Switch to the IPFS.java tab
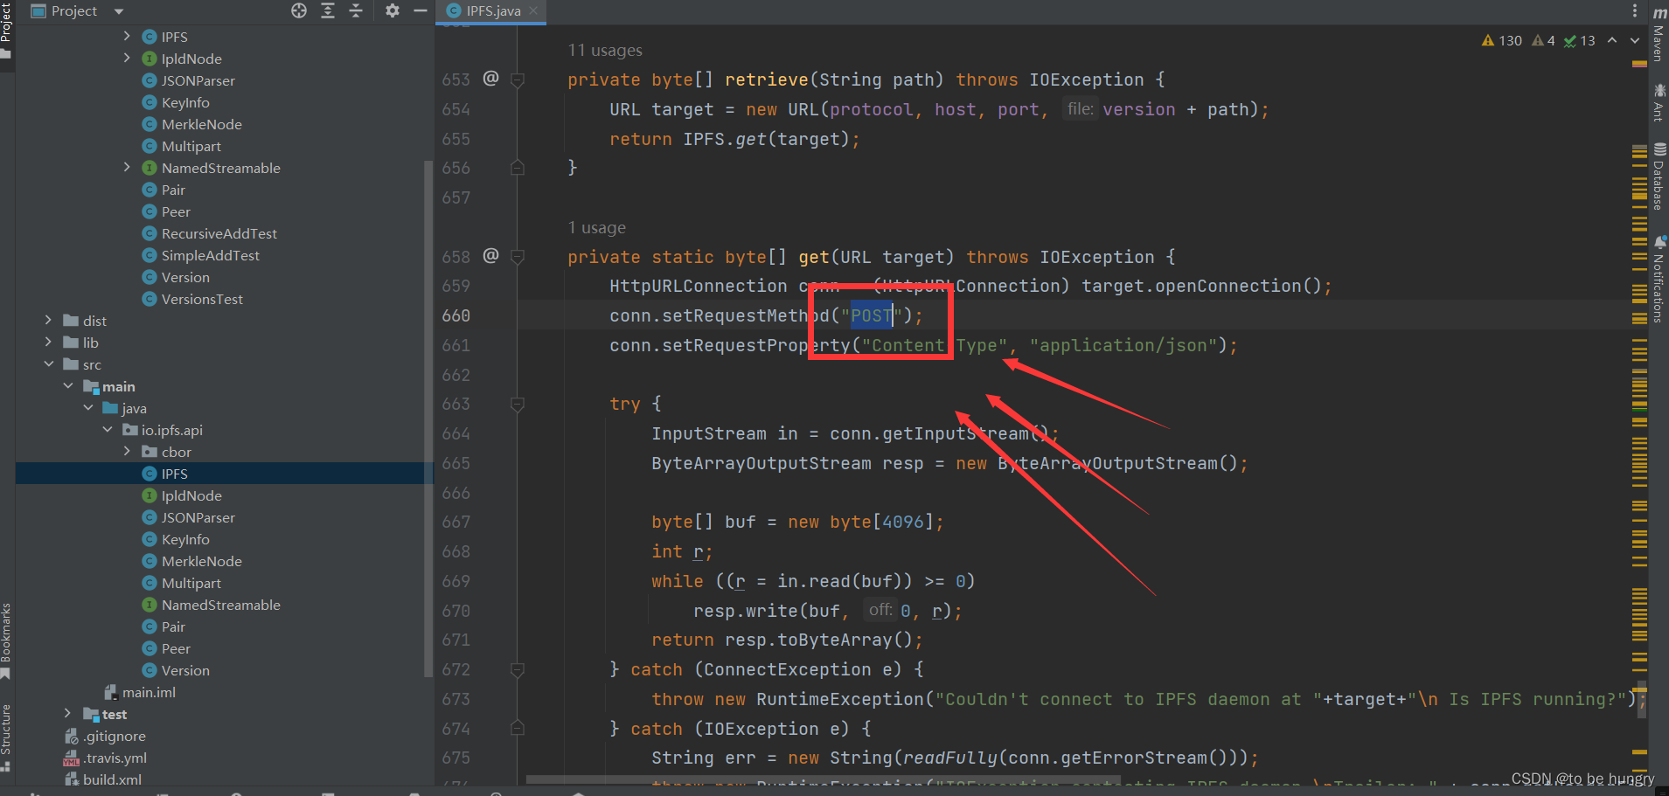This screenshot has width=1669, height=796. [x=493, y=10]
